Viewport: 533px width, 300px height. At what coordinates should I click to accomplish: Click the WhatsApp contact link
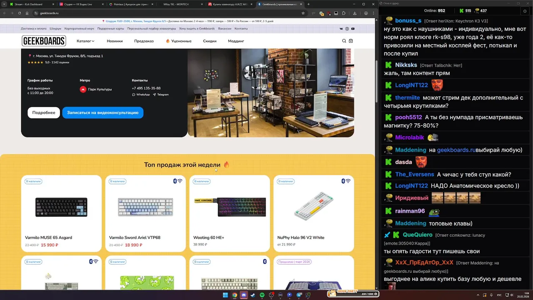[x=141, y=95]
